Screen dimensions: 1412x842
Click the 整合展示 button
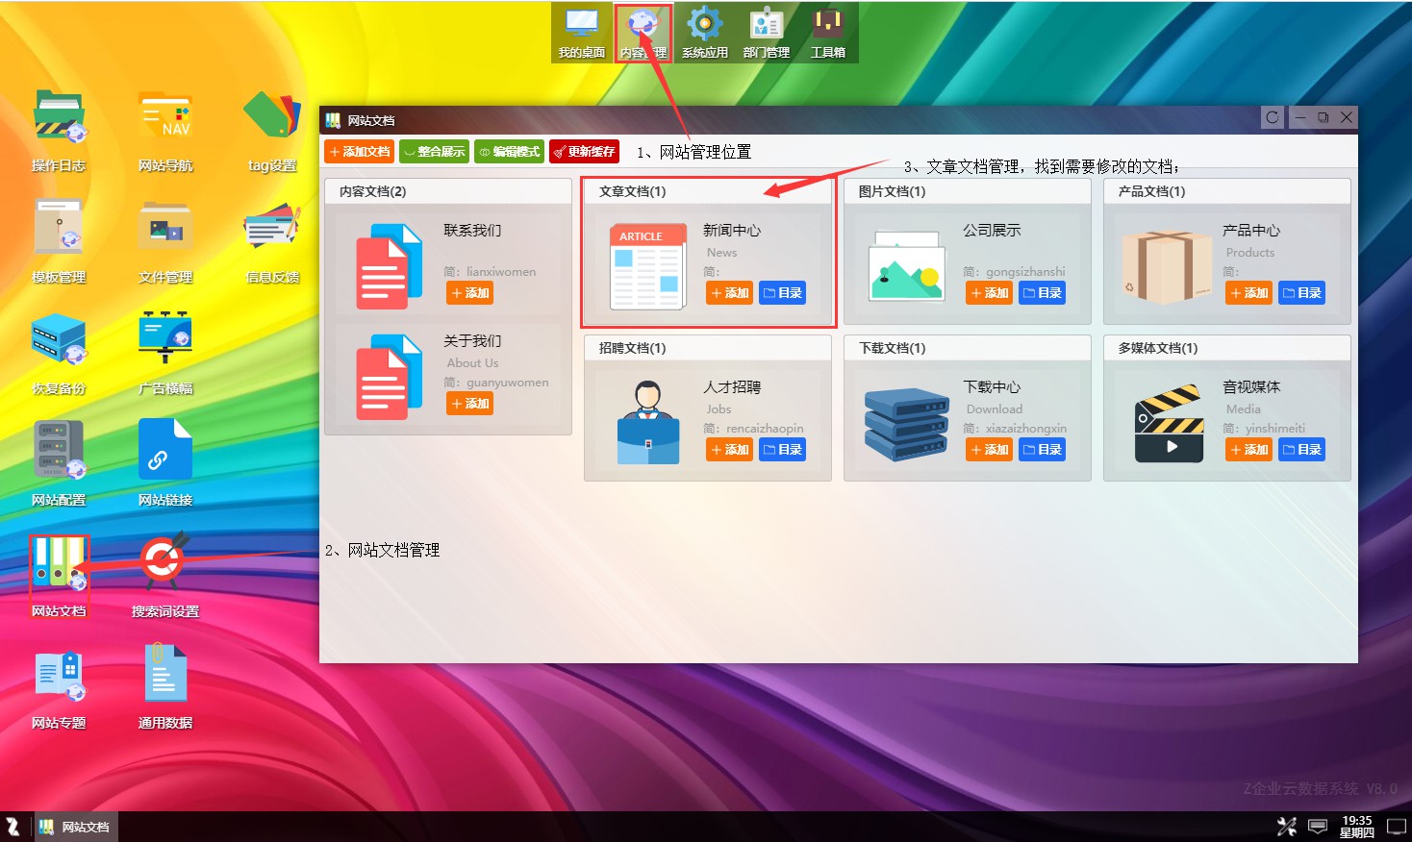(434, 152)
